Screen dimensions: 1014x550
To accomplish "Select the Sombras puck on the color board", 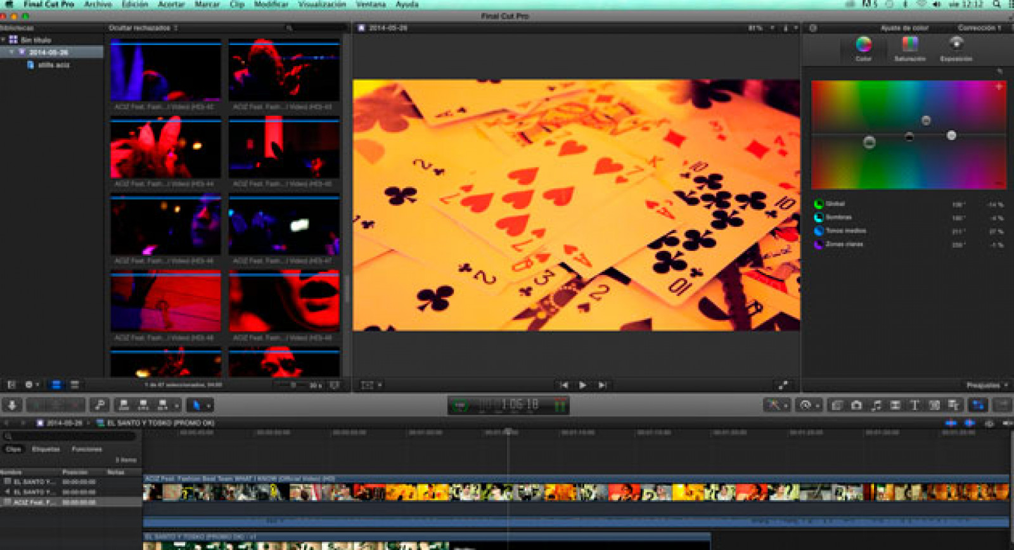I will coord(909,136).
